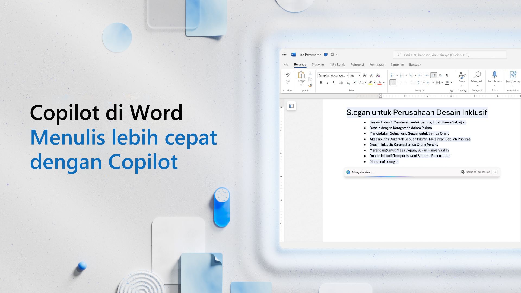521x293 pixels.
Task: Click the Copilot icon in the progress bar
Action: point(348,172)
